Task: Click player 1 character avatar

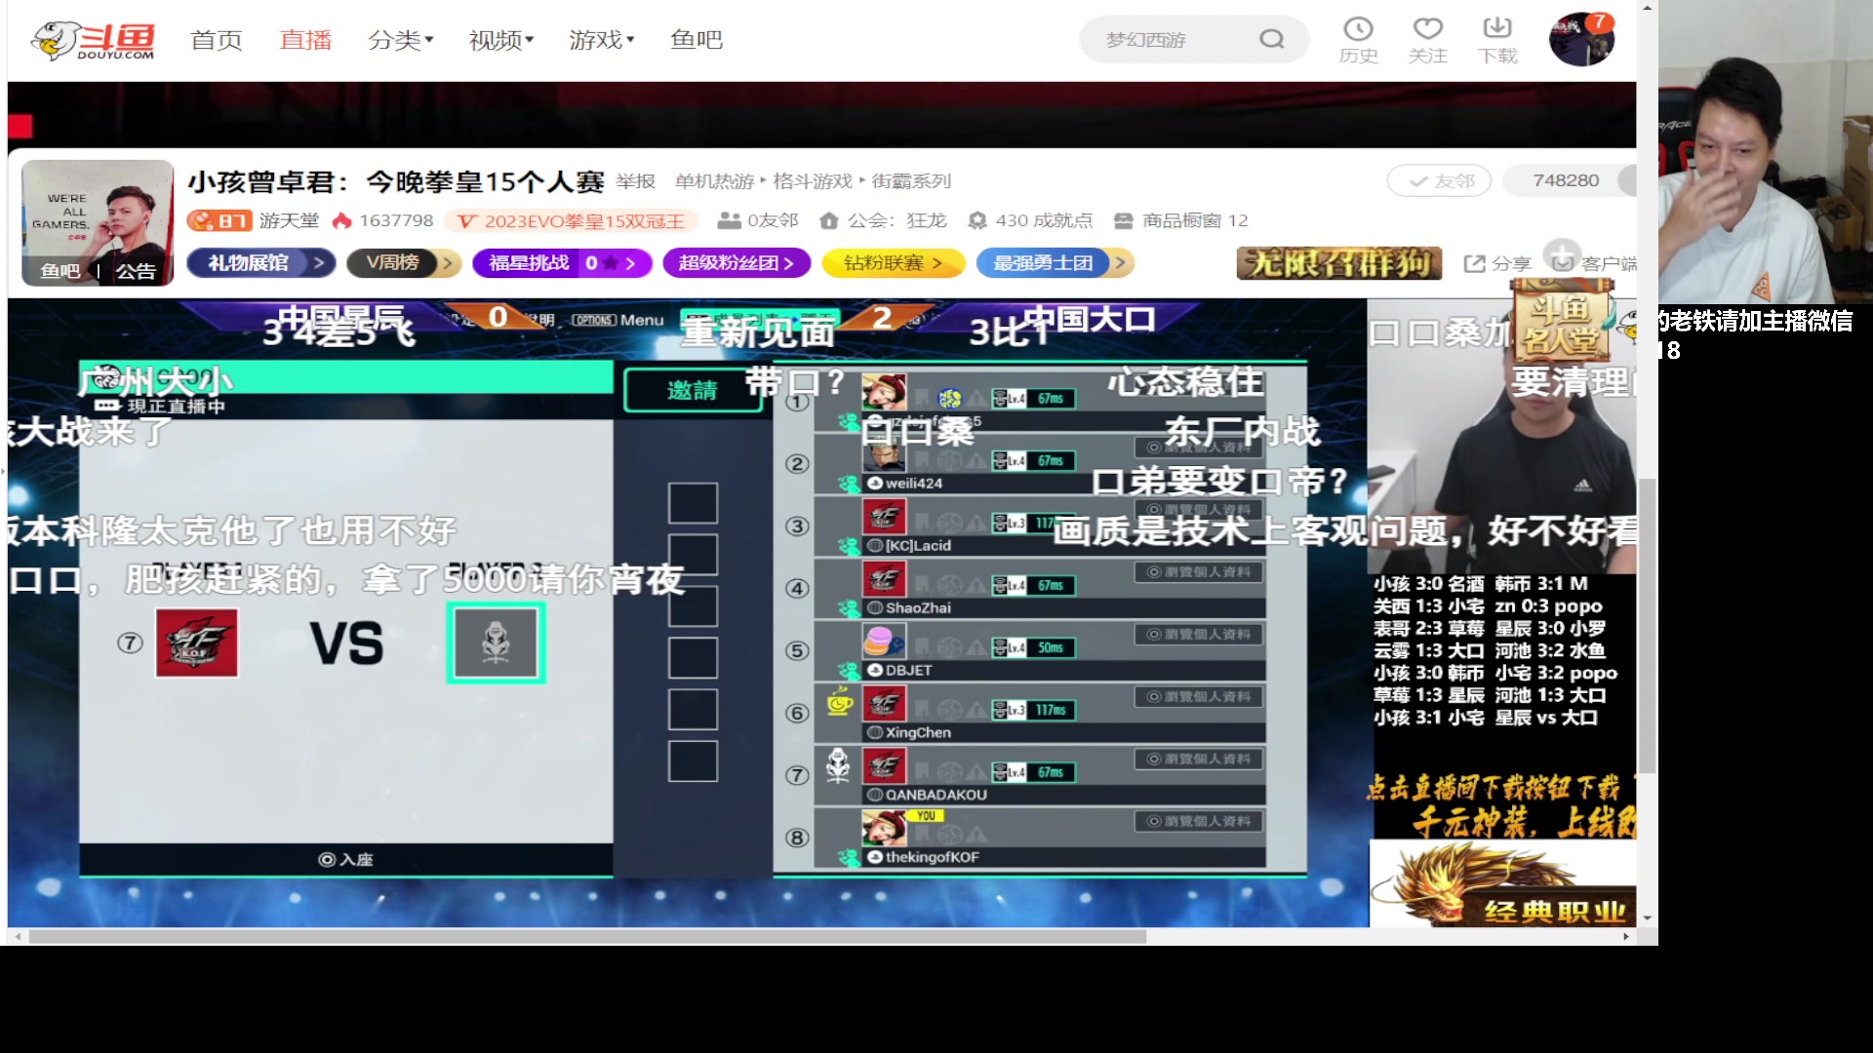Action: pos(884,391)
